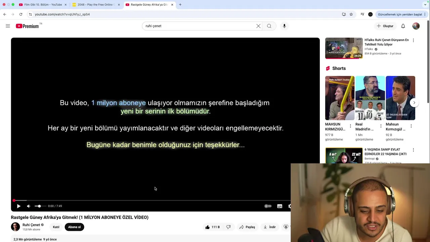
Task: Go back in browser history
Action: pos(5,14)
